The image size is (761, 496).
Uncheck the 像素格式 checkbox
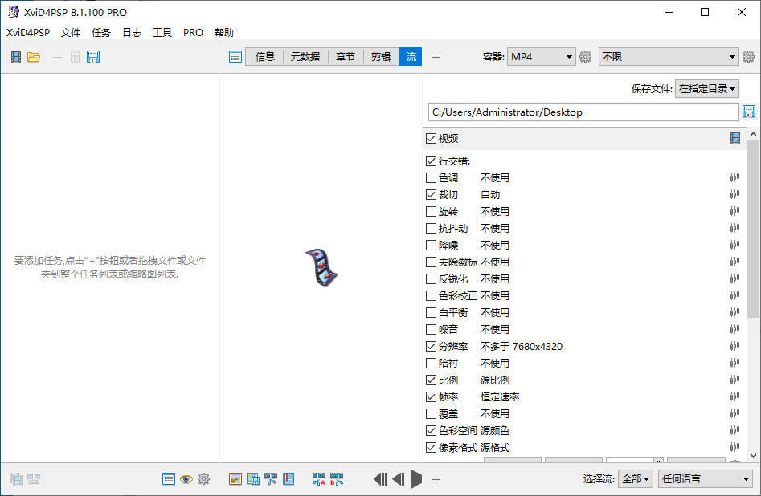coord(431,448)
